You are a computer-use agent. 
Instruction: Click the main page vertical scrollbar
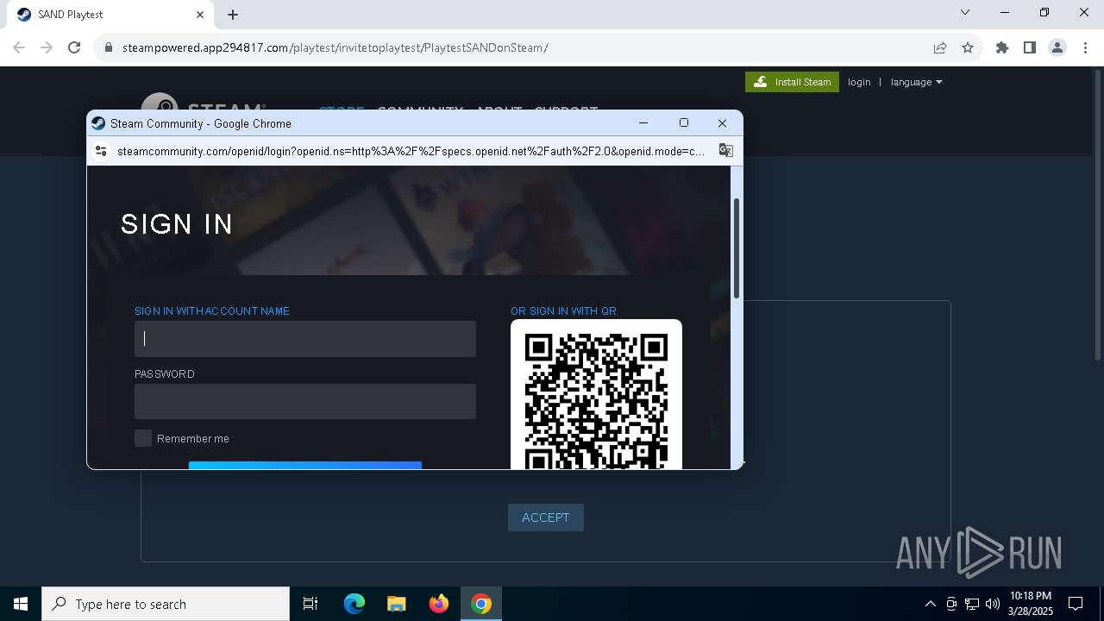(1098, 216)
